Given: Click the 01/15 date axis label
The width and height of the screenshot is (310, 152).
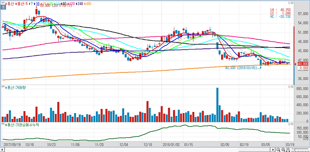Looking at the screenshot, I should coord(188,145).
